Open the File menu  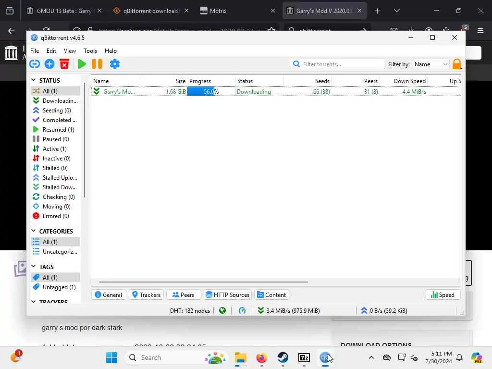point(35,51)
